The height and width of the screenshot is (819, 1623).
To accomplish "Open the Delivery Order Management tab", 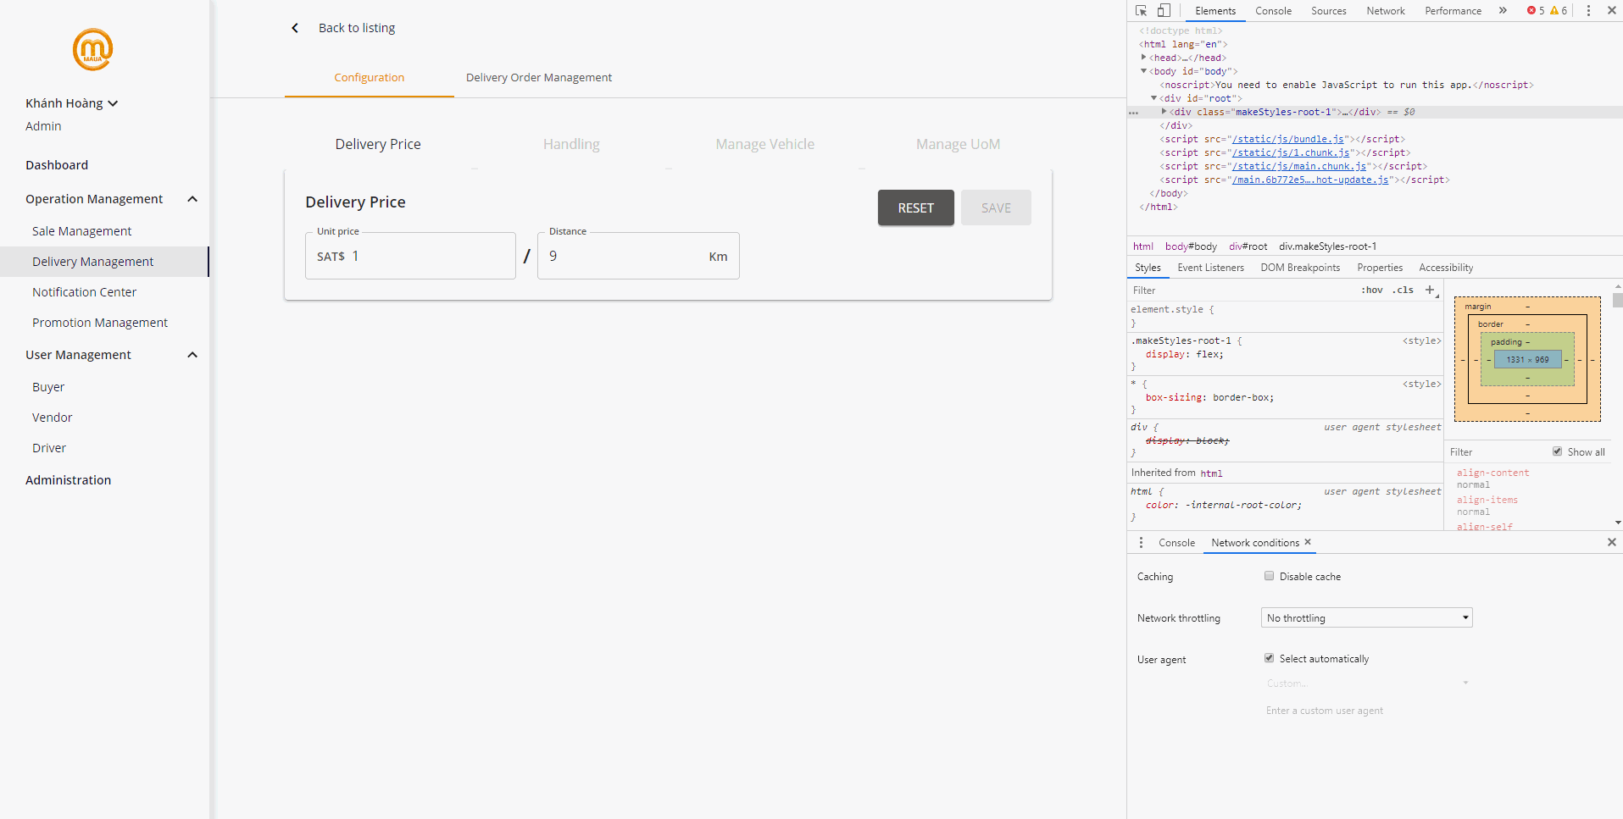I will [x=539, y=77].
